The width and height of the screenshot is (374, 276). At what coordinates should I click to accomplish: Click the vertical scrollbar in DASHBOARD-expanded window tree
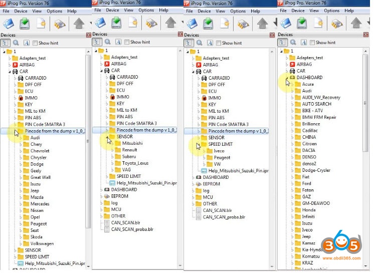pos(365,103)
